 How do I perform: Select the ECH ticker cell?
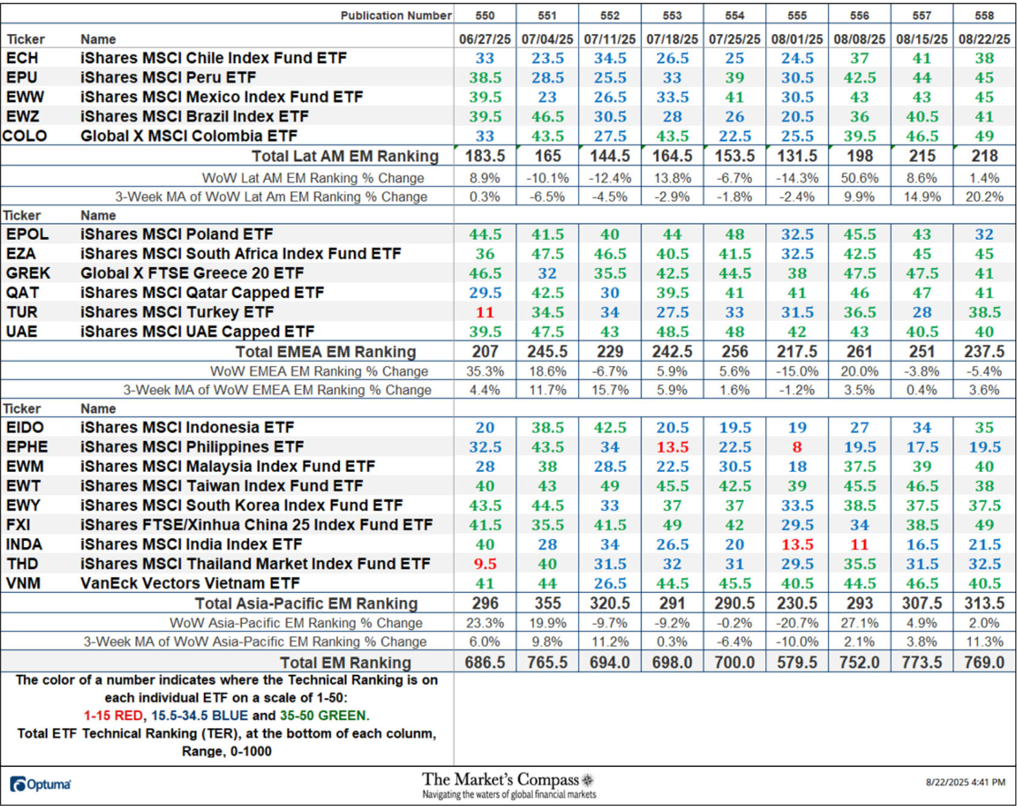(22, 58)
